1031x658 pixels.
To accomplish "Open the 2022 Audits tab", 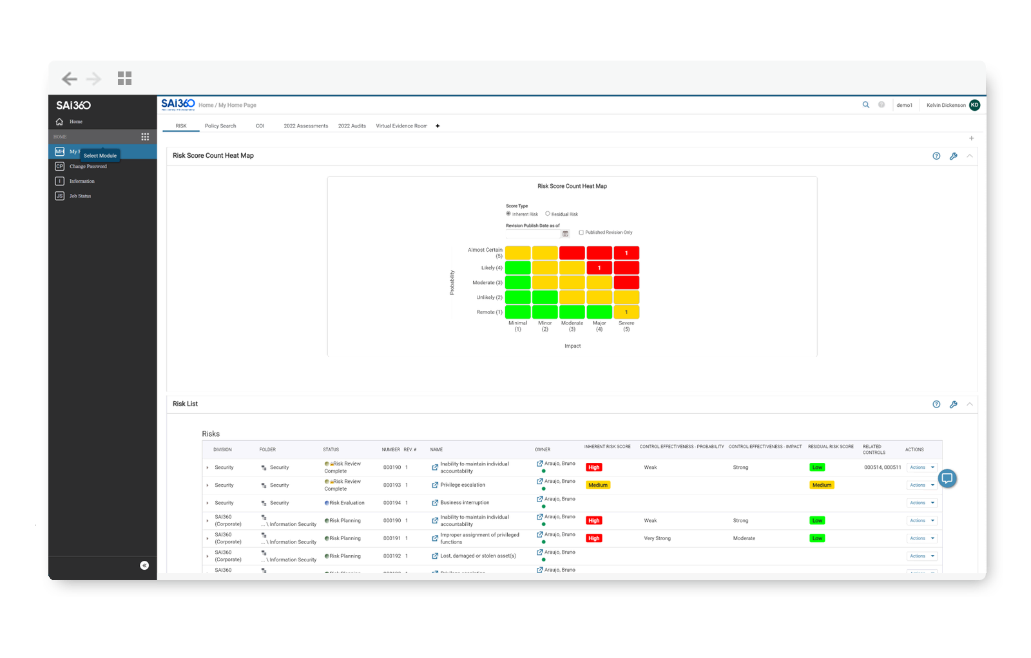I will click(x=352, y=126).
